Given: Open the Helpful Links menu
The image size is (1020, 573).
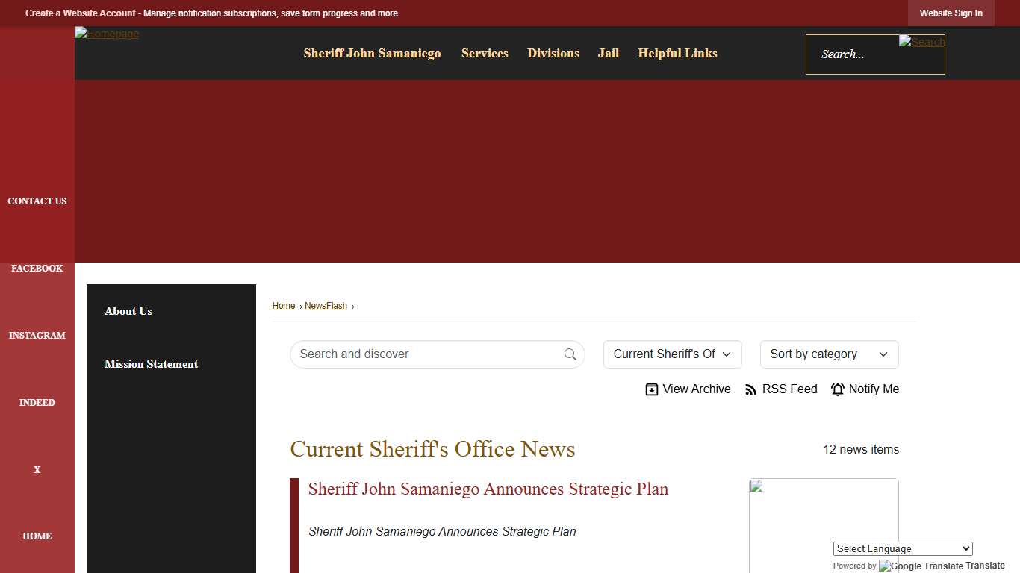Looking at the screenshot, I should [x=677, y=53].
